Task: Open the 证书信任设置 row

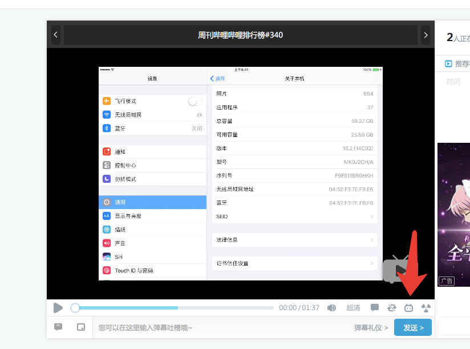Action: point(295,263)
